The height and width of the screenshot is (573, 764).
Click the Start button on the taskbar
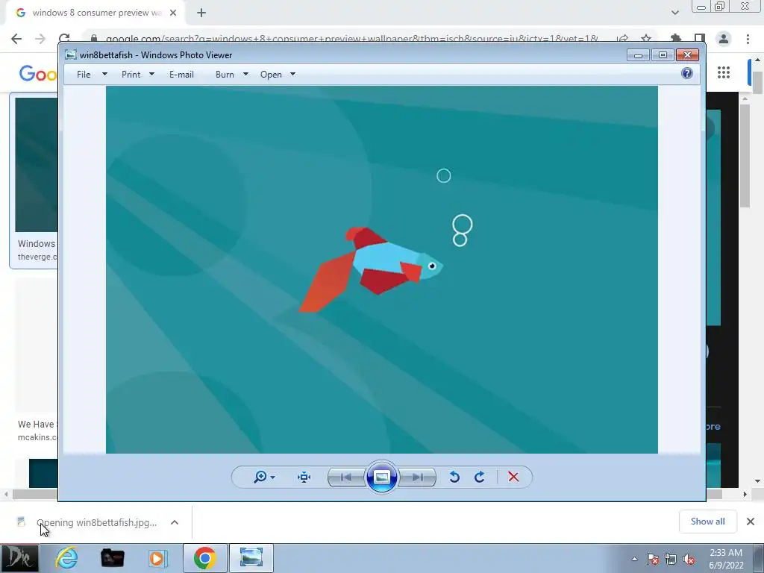(19, 558)
